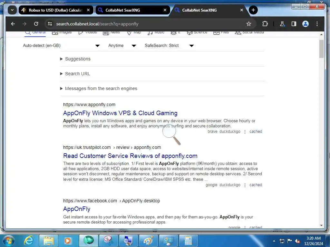Launch Internet Explorer from taskbar
Viewport: 330px width, 247px height.
tap(28, 241)
